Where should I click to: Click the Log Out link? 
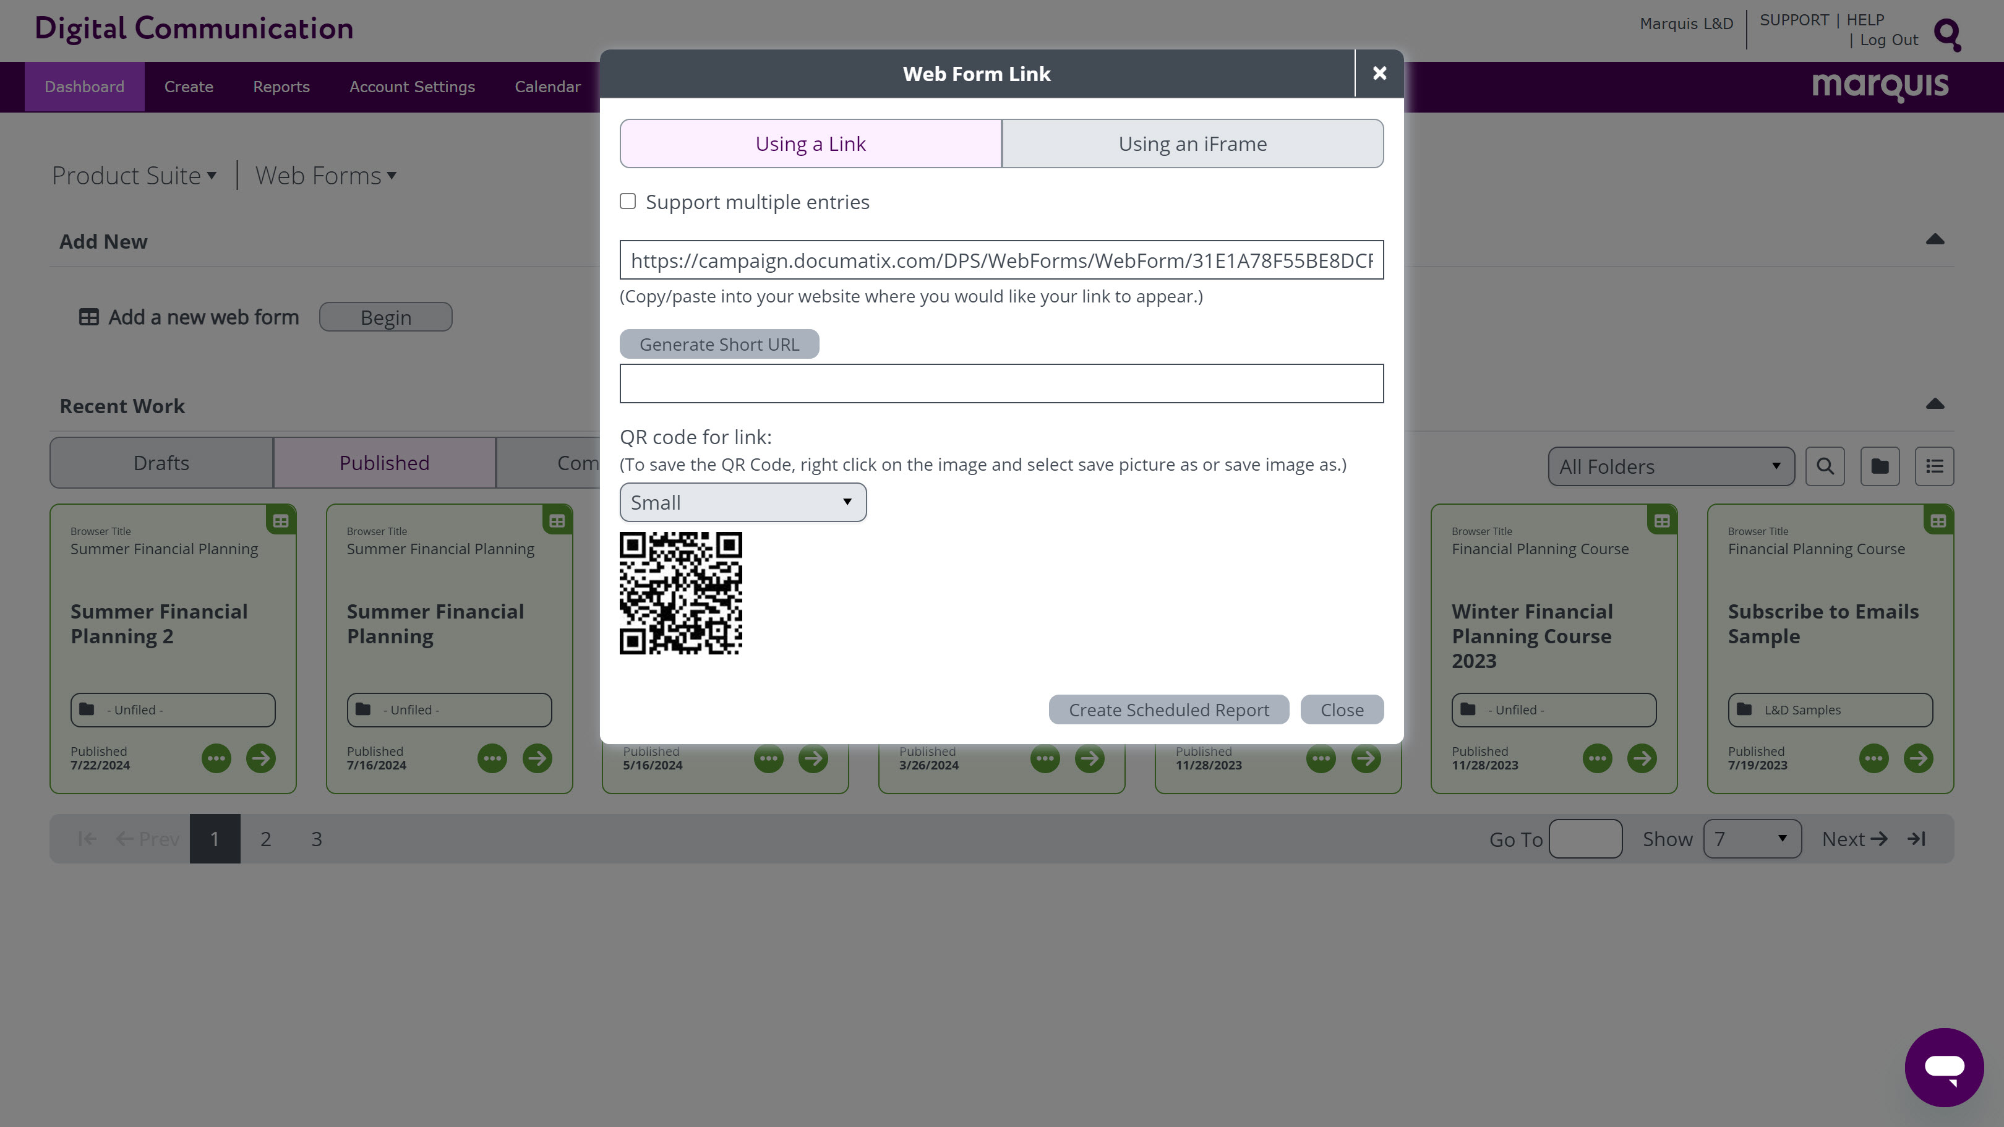tap(1888, 40)
